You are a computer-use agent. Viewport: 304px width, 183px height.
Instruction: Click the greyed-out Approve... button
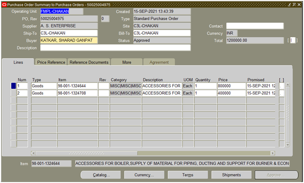pos(276,175)
